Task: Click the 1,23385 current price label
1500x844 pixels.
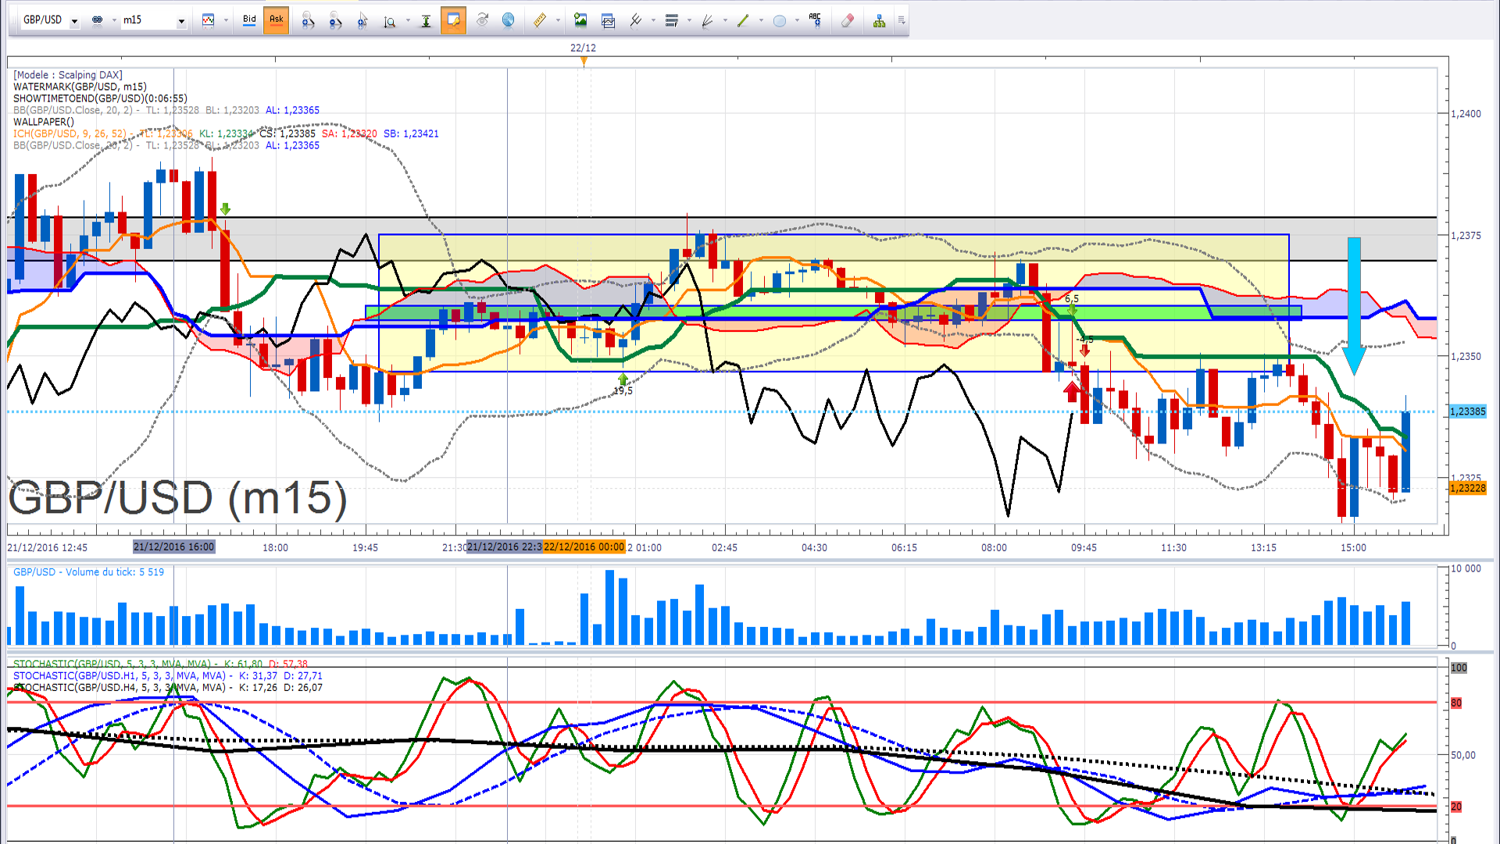Action: [x=1467, y=411]
